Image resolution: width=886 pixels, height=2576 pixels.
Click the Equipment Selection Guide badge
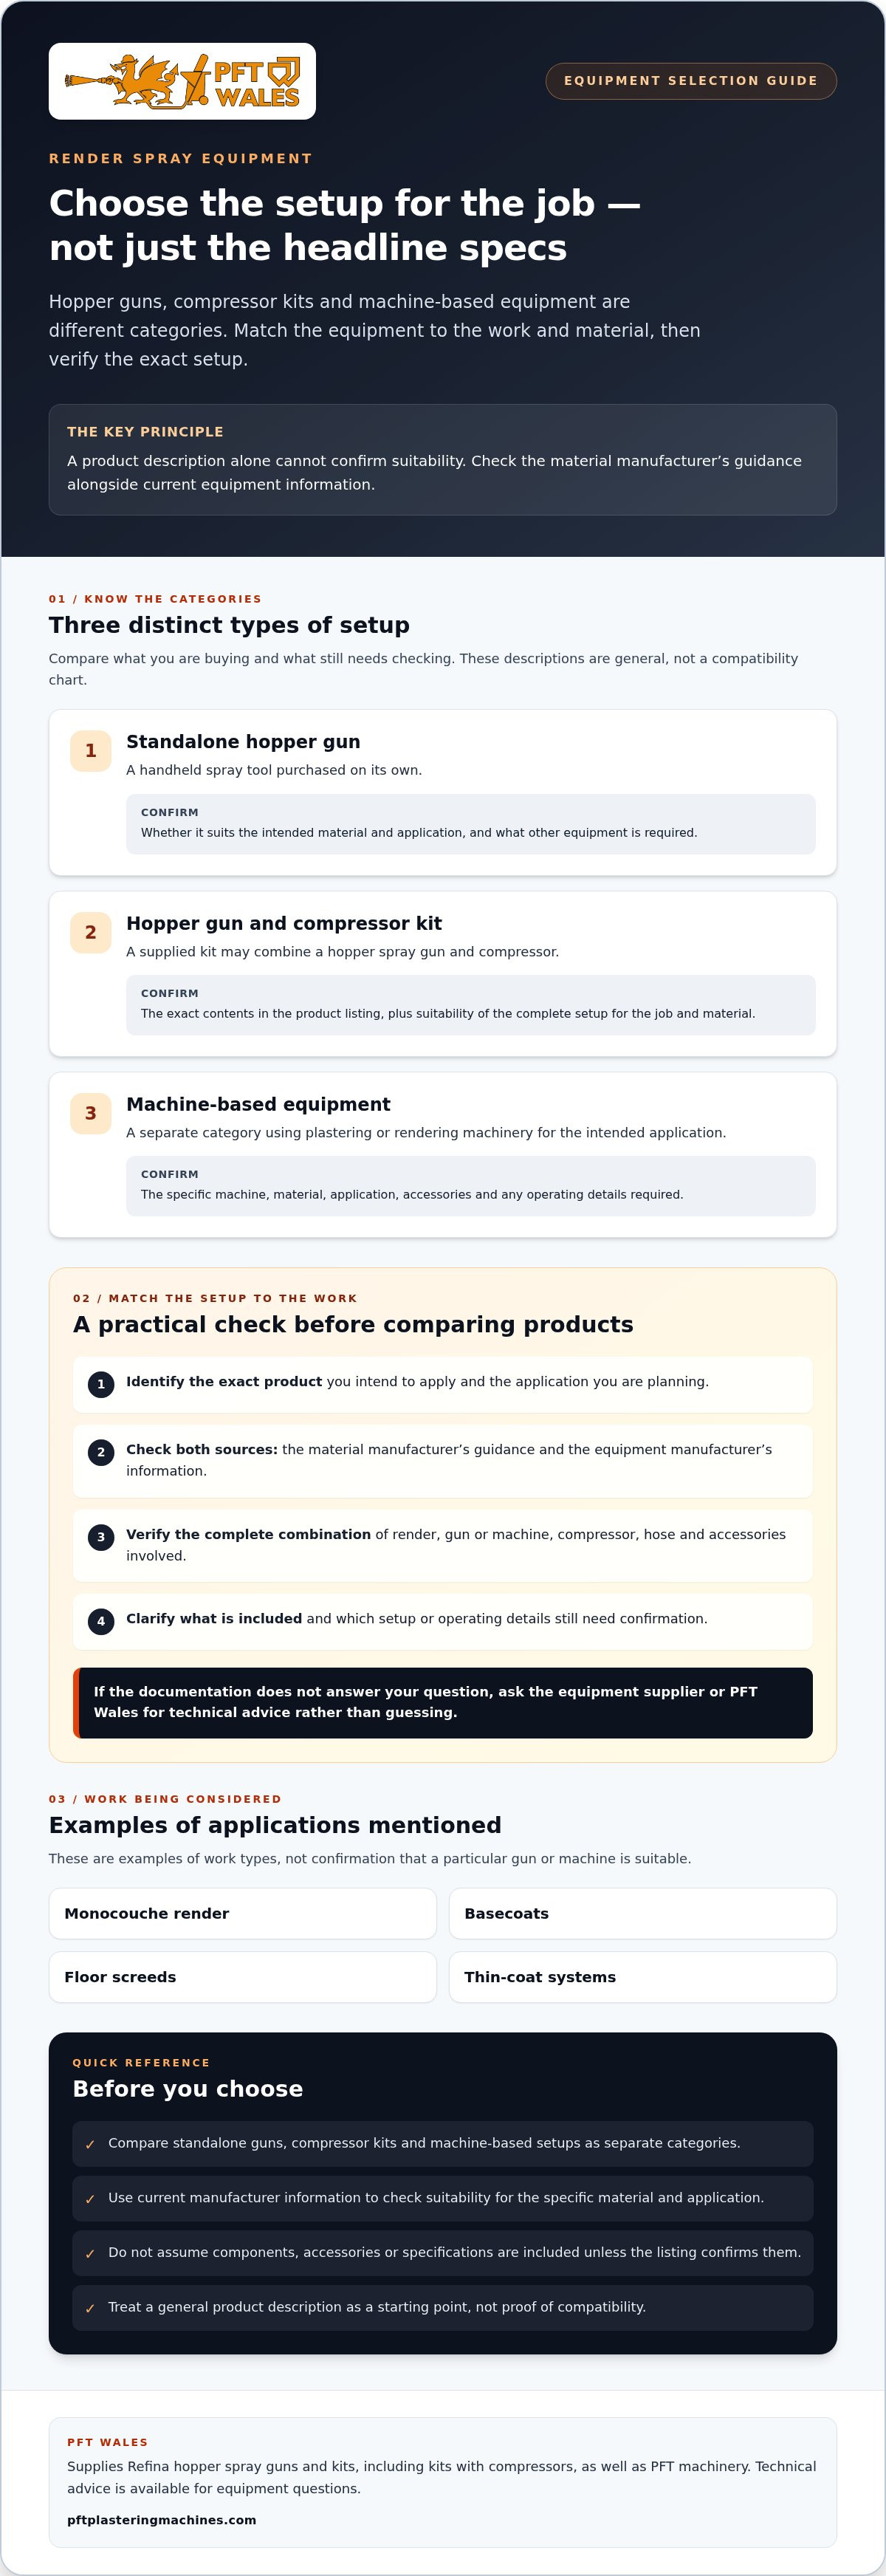tap(691, 81)
